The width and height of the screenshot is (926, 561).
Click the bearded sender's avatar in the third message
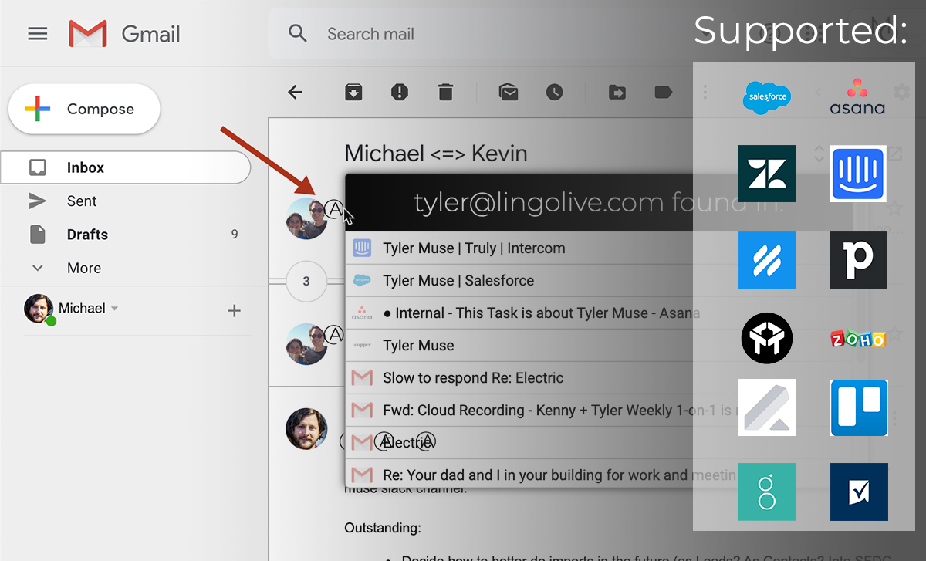point(306,428)
